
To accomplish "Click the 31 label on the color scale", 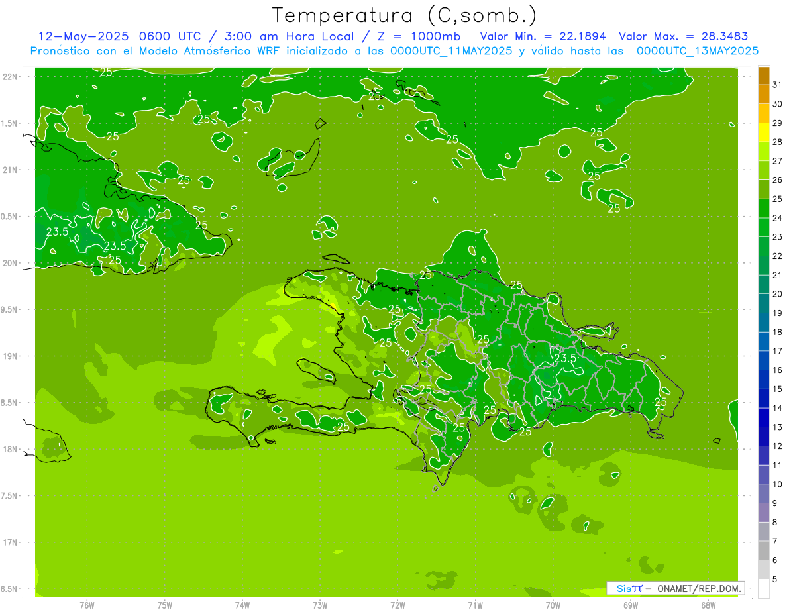I will pos(777,84).
